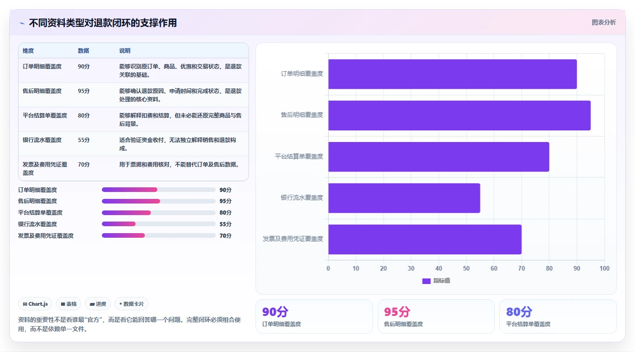Click the 银行流水覆盖度 chart axis label
Screen dimensions: 635x352
[302, 198]
